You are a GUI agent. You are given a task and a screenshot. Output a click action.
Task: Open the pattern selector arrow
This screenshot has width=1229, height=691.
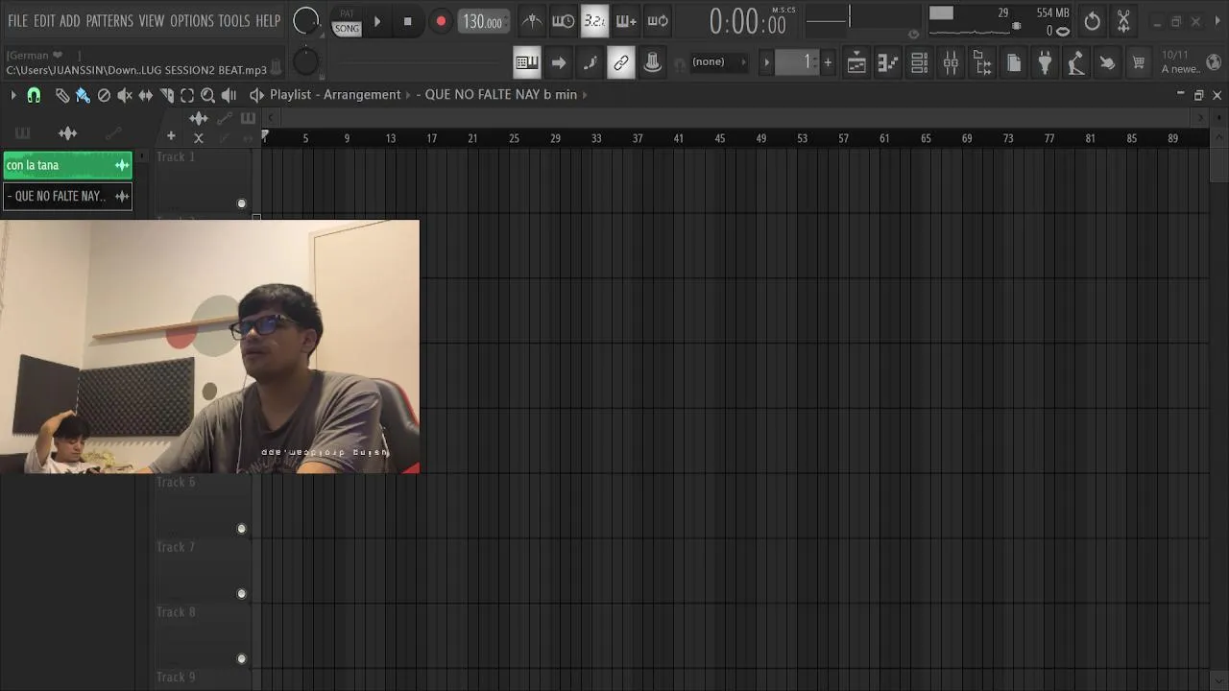point(766,62)
